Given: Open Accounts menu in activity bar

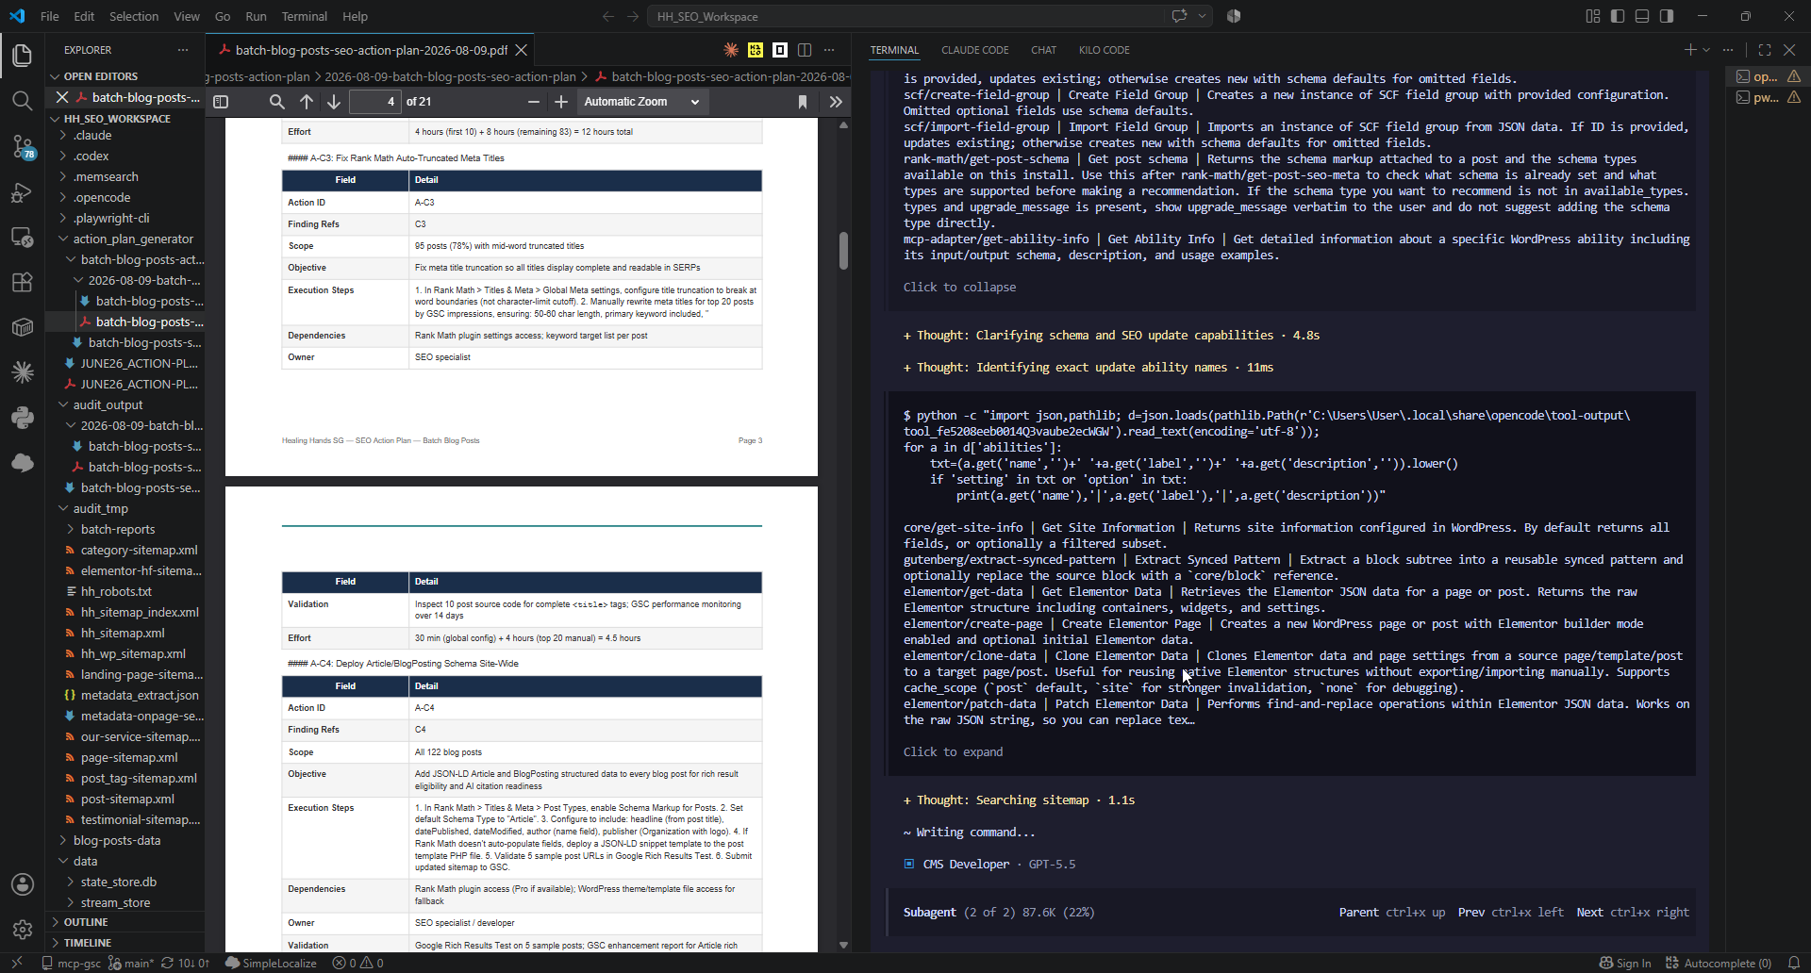Looking at the screenshot, I should tap(23, 884).
